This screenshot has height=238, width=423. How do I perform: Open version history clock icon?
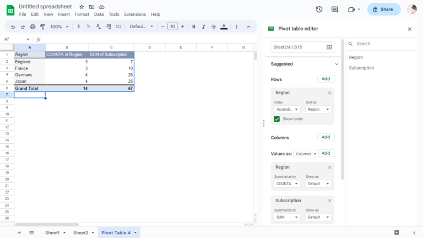(319, 9)
